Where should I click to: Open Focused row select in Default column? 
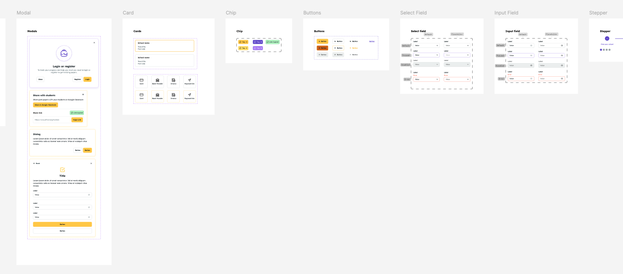pyautogui.click(x=426, y=55)
